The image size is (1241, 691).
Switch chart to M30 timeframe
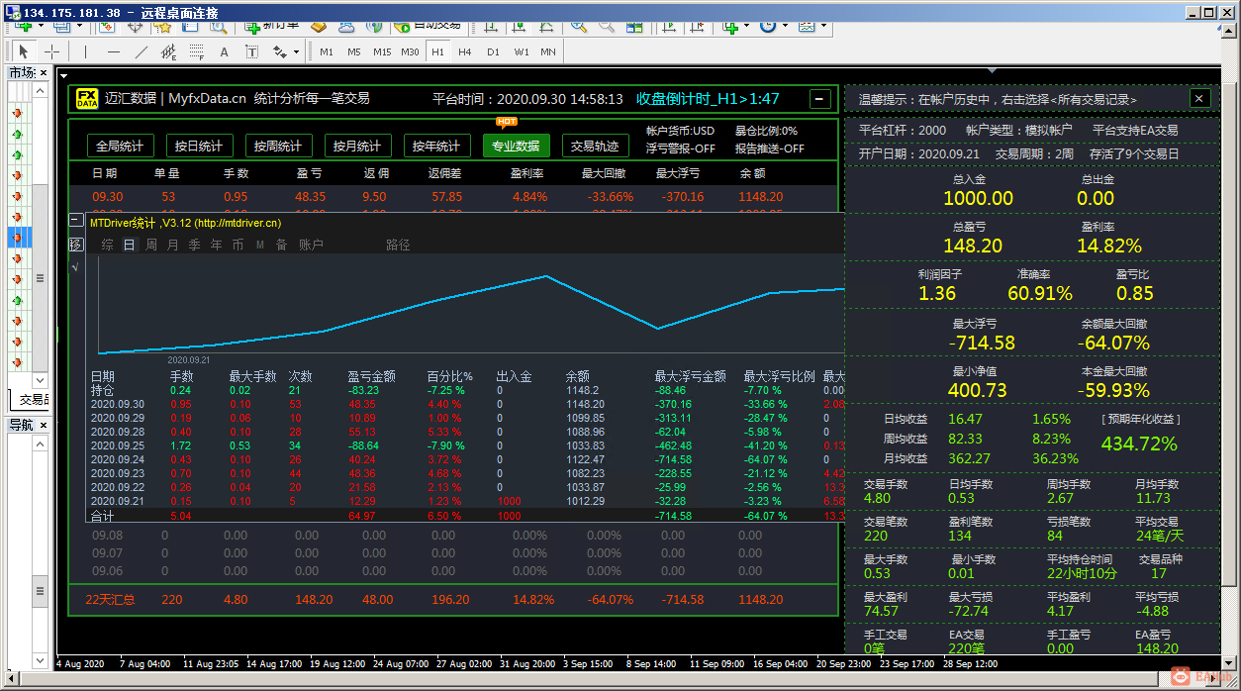[x=410, y=51]
